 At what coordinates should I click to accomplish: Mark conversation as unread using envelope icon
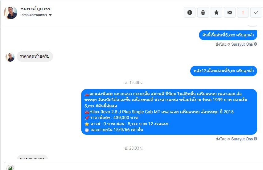click(230, 12)
